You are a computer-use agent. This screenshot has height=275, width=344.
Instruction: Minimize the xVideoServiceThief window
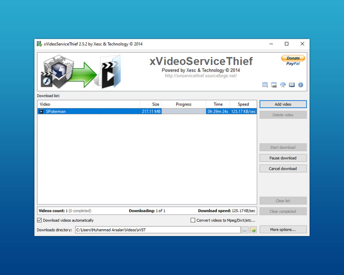(x=271, y=44)
